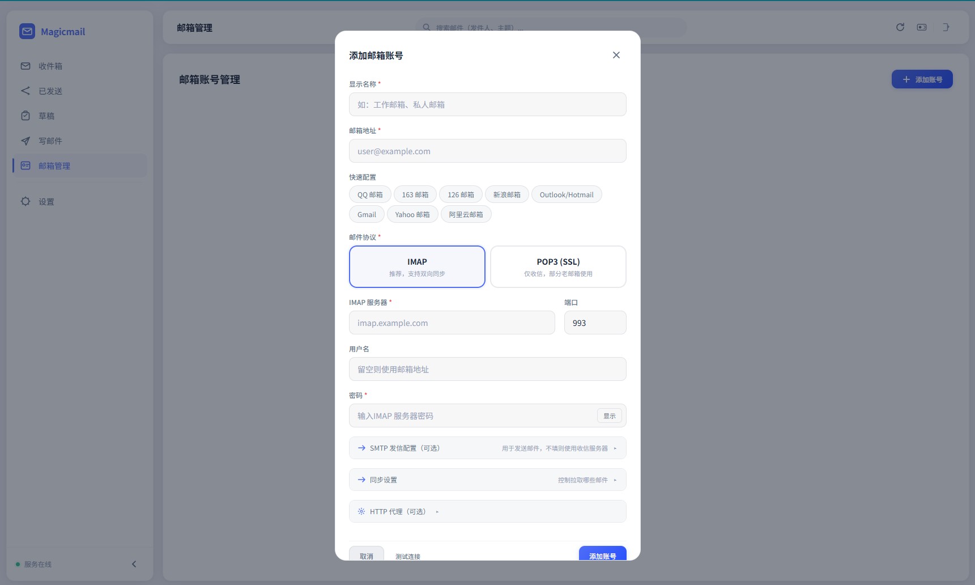Go to 写邮件 in the sidebar
The image size is (975, 585).
(x=79, y=141)
